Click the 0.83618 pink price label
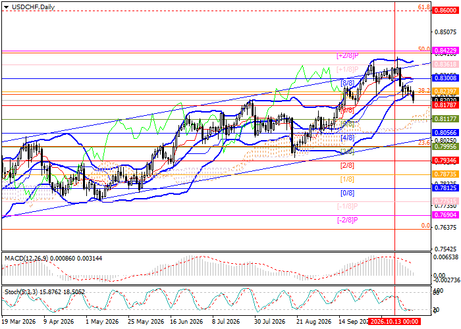This screenshot has height=329, width=461. (x=445, y=64)
